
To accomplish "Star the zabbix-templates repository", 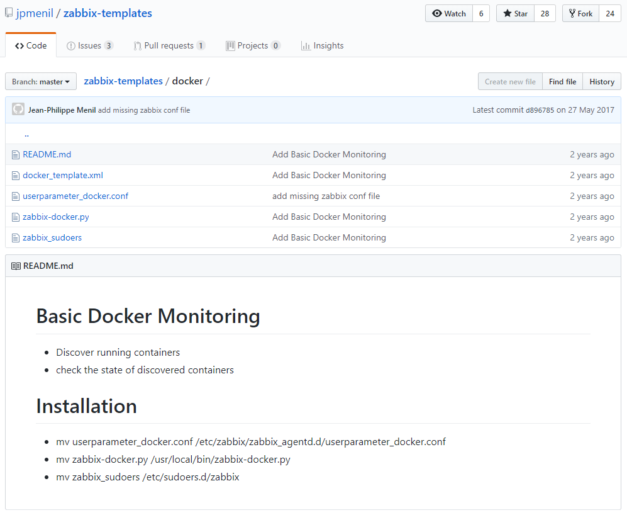I will coord(515,14).
